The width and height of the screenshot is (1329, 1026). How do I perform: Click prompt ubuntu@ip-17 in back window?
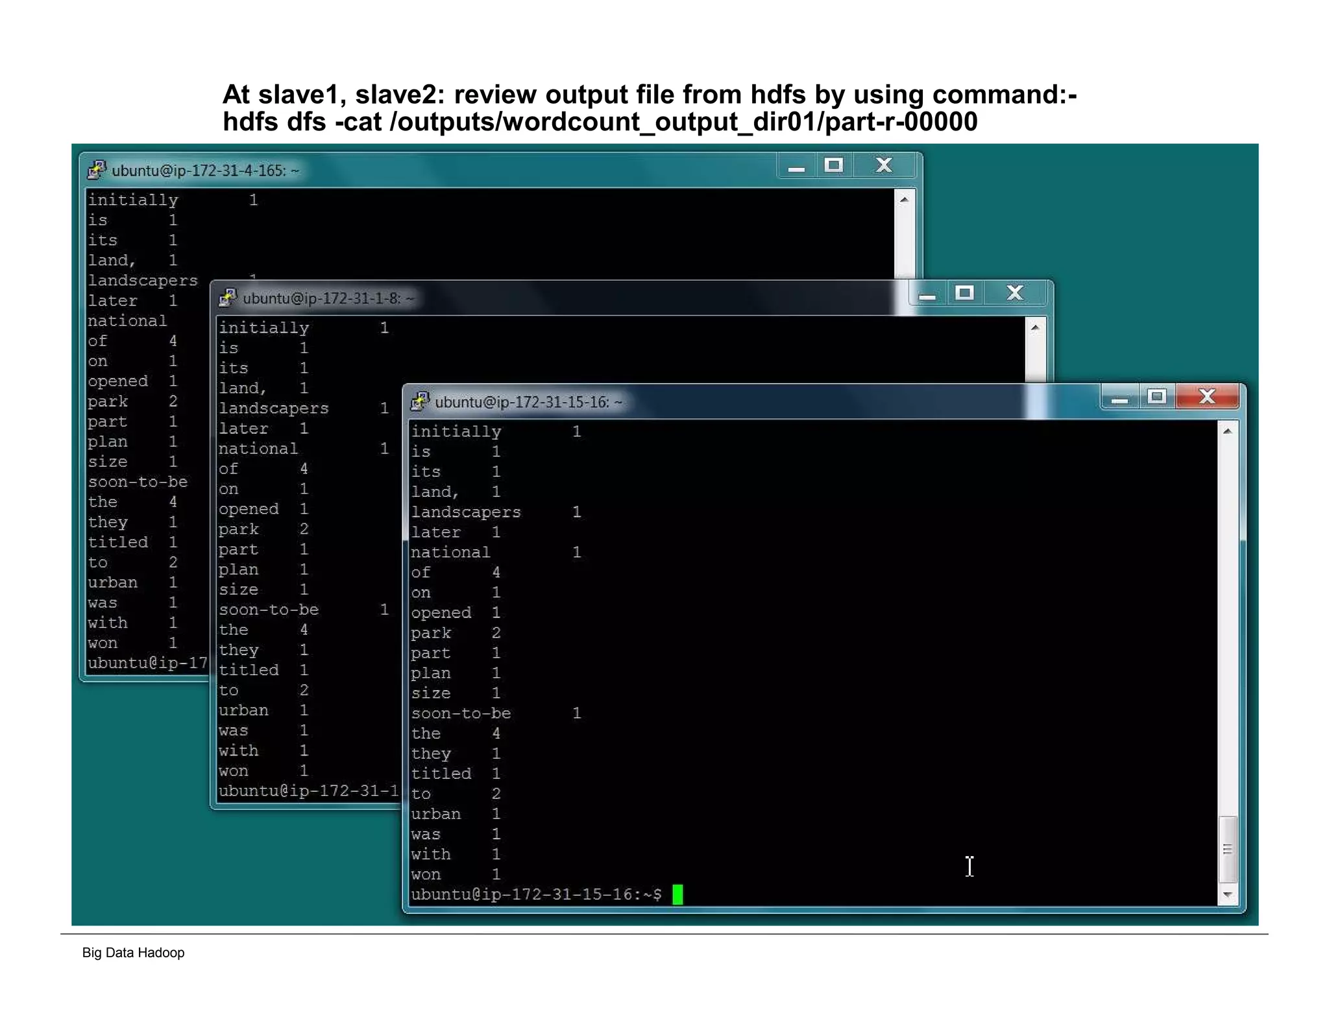click(148, 663)
